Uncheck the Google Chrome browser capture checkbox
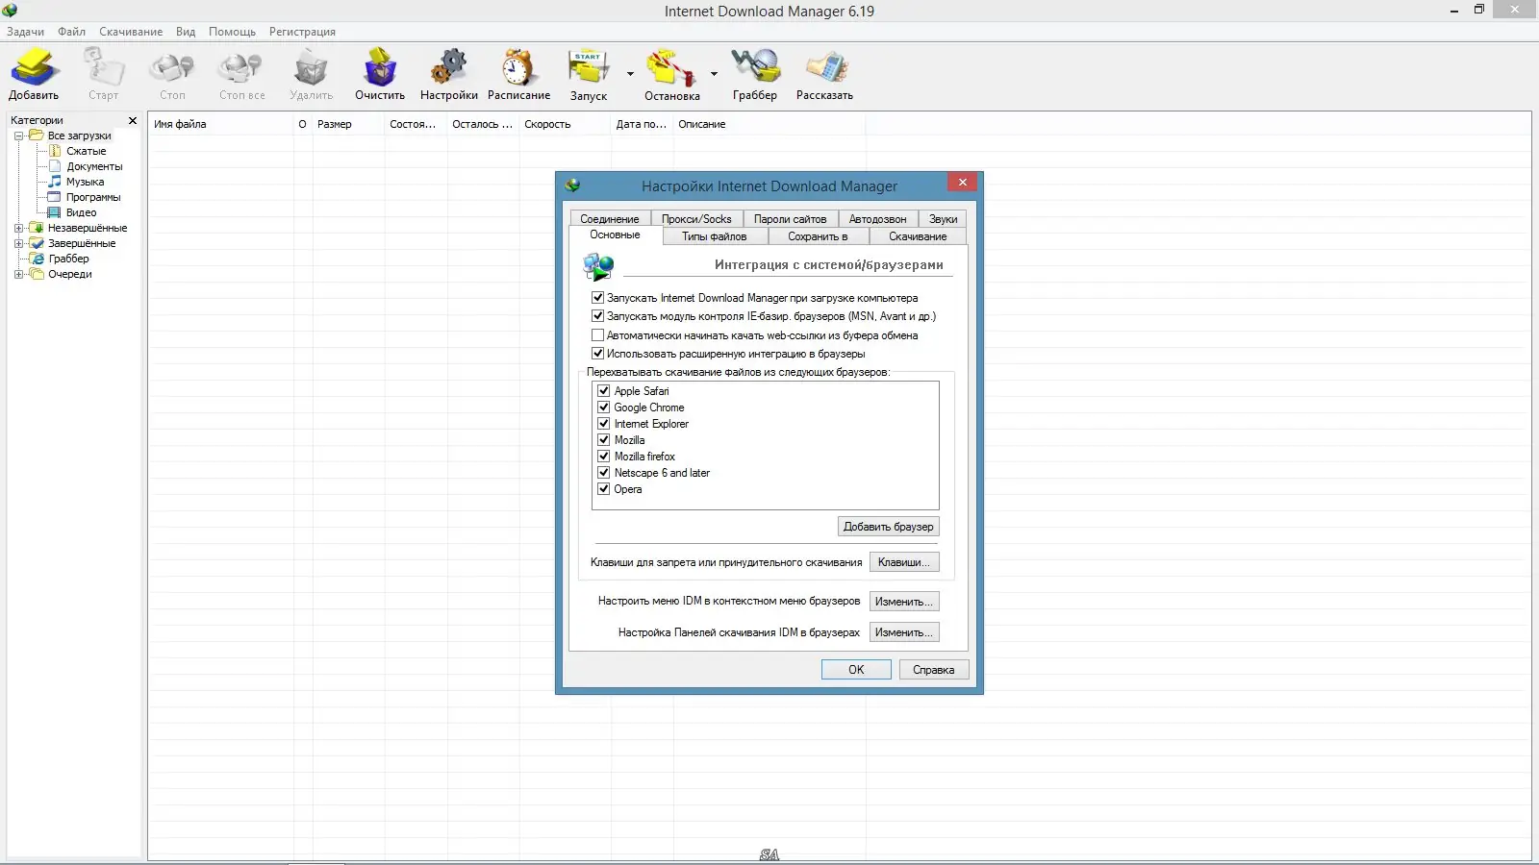This screenshot has height=865, width=1539. coord(603,407)
